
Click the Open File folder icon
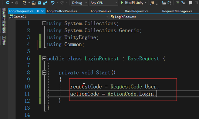point(33,3)
